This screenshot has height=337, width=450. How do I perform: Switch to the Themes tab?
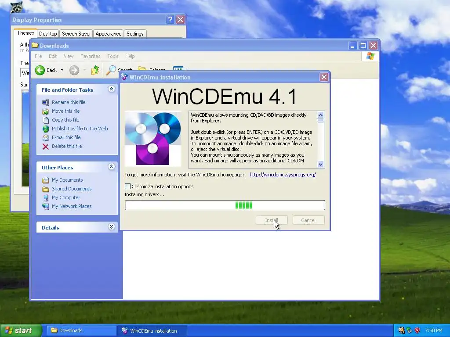(x=25, y=33)
